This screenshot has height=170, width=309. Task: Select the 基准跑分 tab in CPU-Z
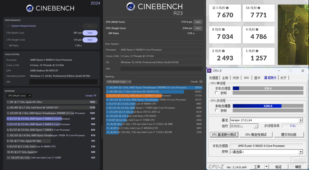tap(270, 78)
